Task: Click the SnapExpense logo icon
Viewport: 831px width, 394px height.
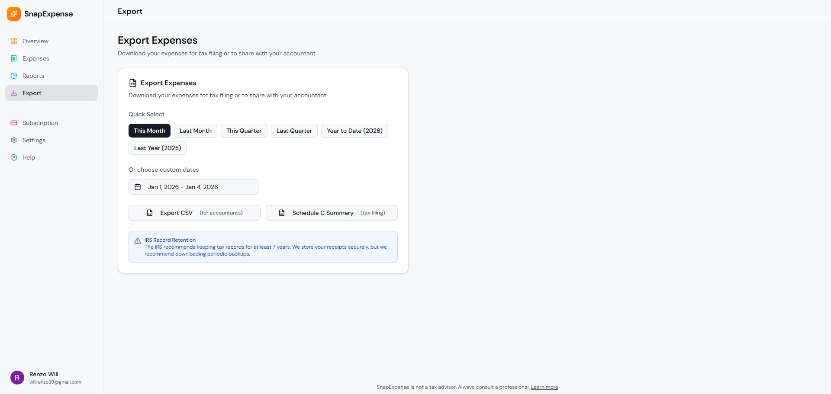Action: pos(13,13)
